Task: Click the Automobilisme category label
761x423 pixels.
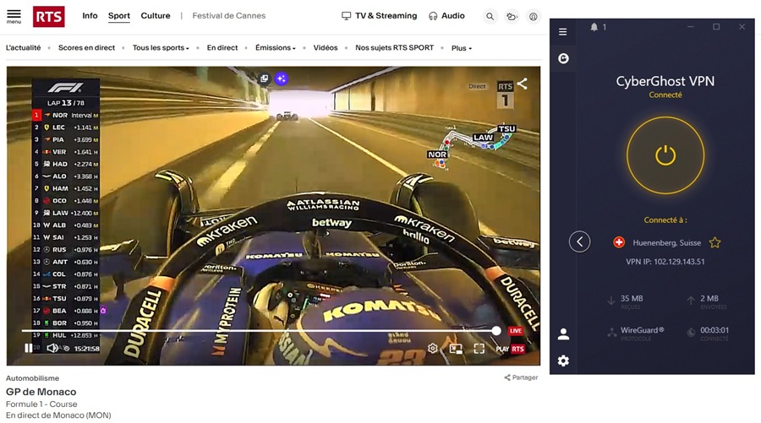Action: click(32, 378)
